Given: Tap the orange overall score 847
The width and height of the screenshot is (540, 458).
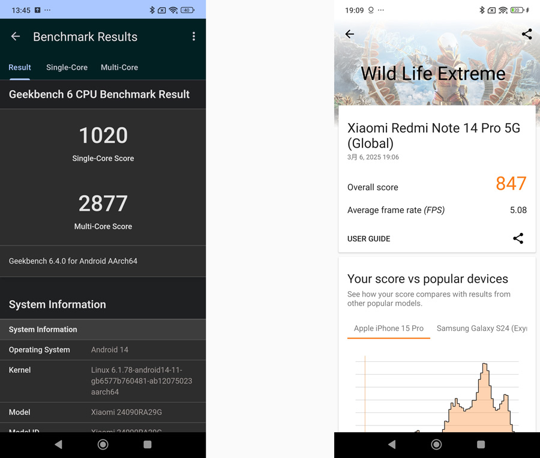Looking at the screenshot, I should coord(511,183).
